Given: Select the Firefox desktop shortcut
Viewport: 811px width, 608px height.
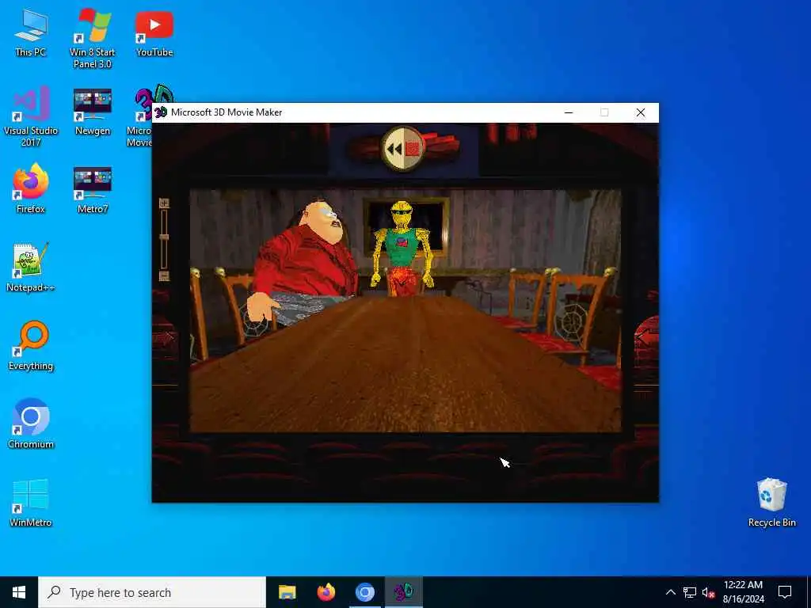Looking at the screenshot, I should (x=31, y=189).
